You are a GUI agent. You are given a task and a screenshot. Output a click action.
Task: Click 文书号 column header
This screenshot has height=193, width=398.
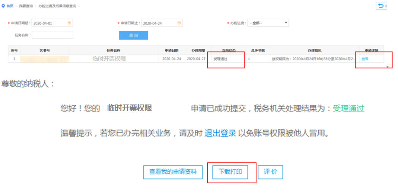tap(44, 51)
